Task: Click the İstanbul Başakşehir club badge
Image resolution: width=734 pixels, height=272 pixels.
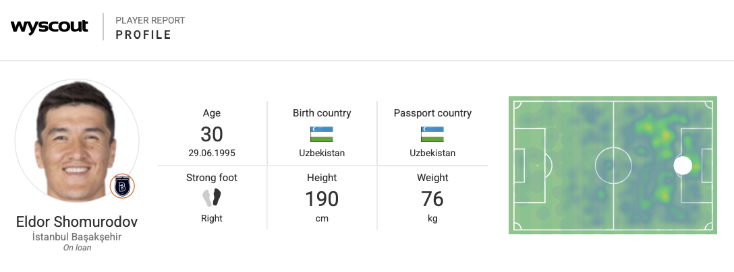Action: (x=122, y=185)
